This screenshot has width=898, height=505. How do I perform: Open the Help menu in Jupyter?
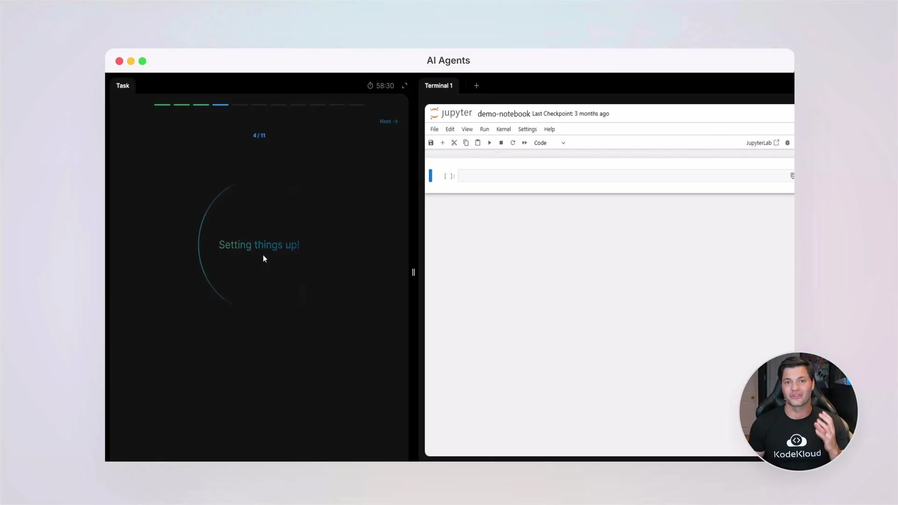[x=550, y=129]
